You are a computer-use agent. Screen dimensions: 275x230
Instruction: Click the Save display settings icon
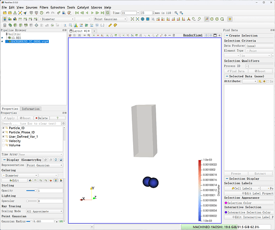(61, 160)
